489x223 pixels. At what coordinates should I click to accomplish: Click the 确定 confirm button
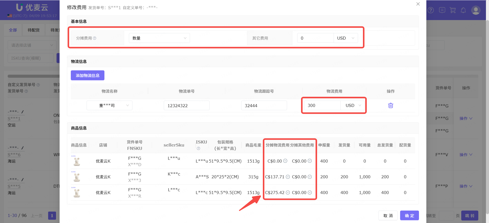pyautogui.click(x=409, y=216)
